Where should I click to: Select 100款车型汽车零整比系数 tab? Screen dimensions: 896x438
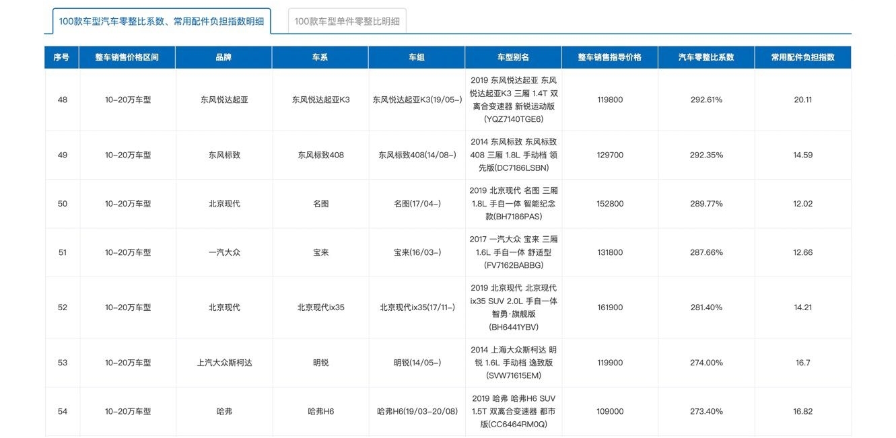pos(162,21)
